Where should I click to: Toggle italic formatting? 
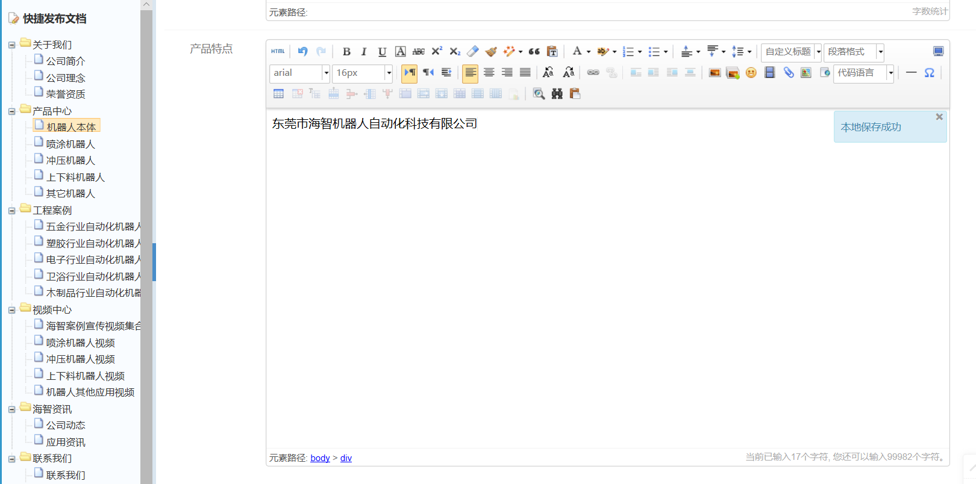tap(364, 51)
